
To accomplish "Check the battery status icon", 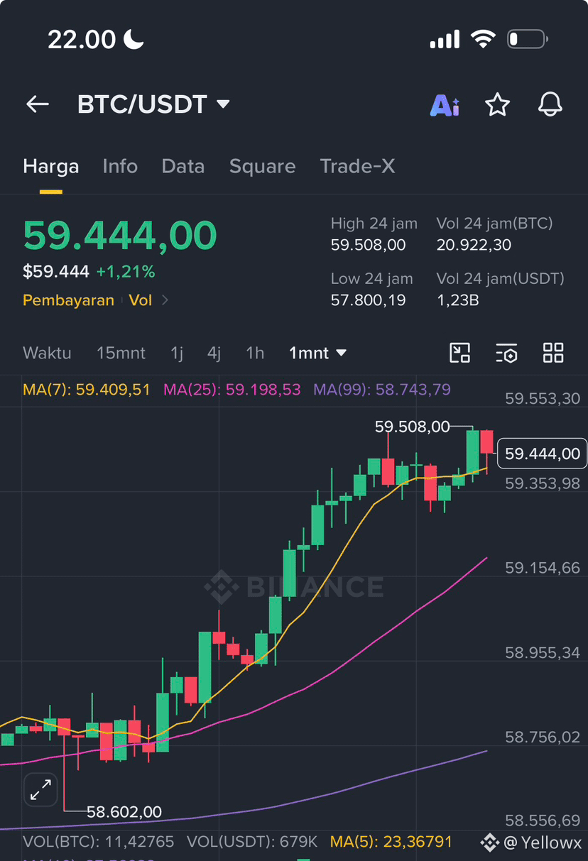I will tap(527, 39).
